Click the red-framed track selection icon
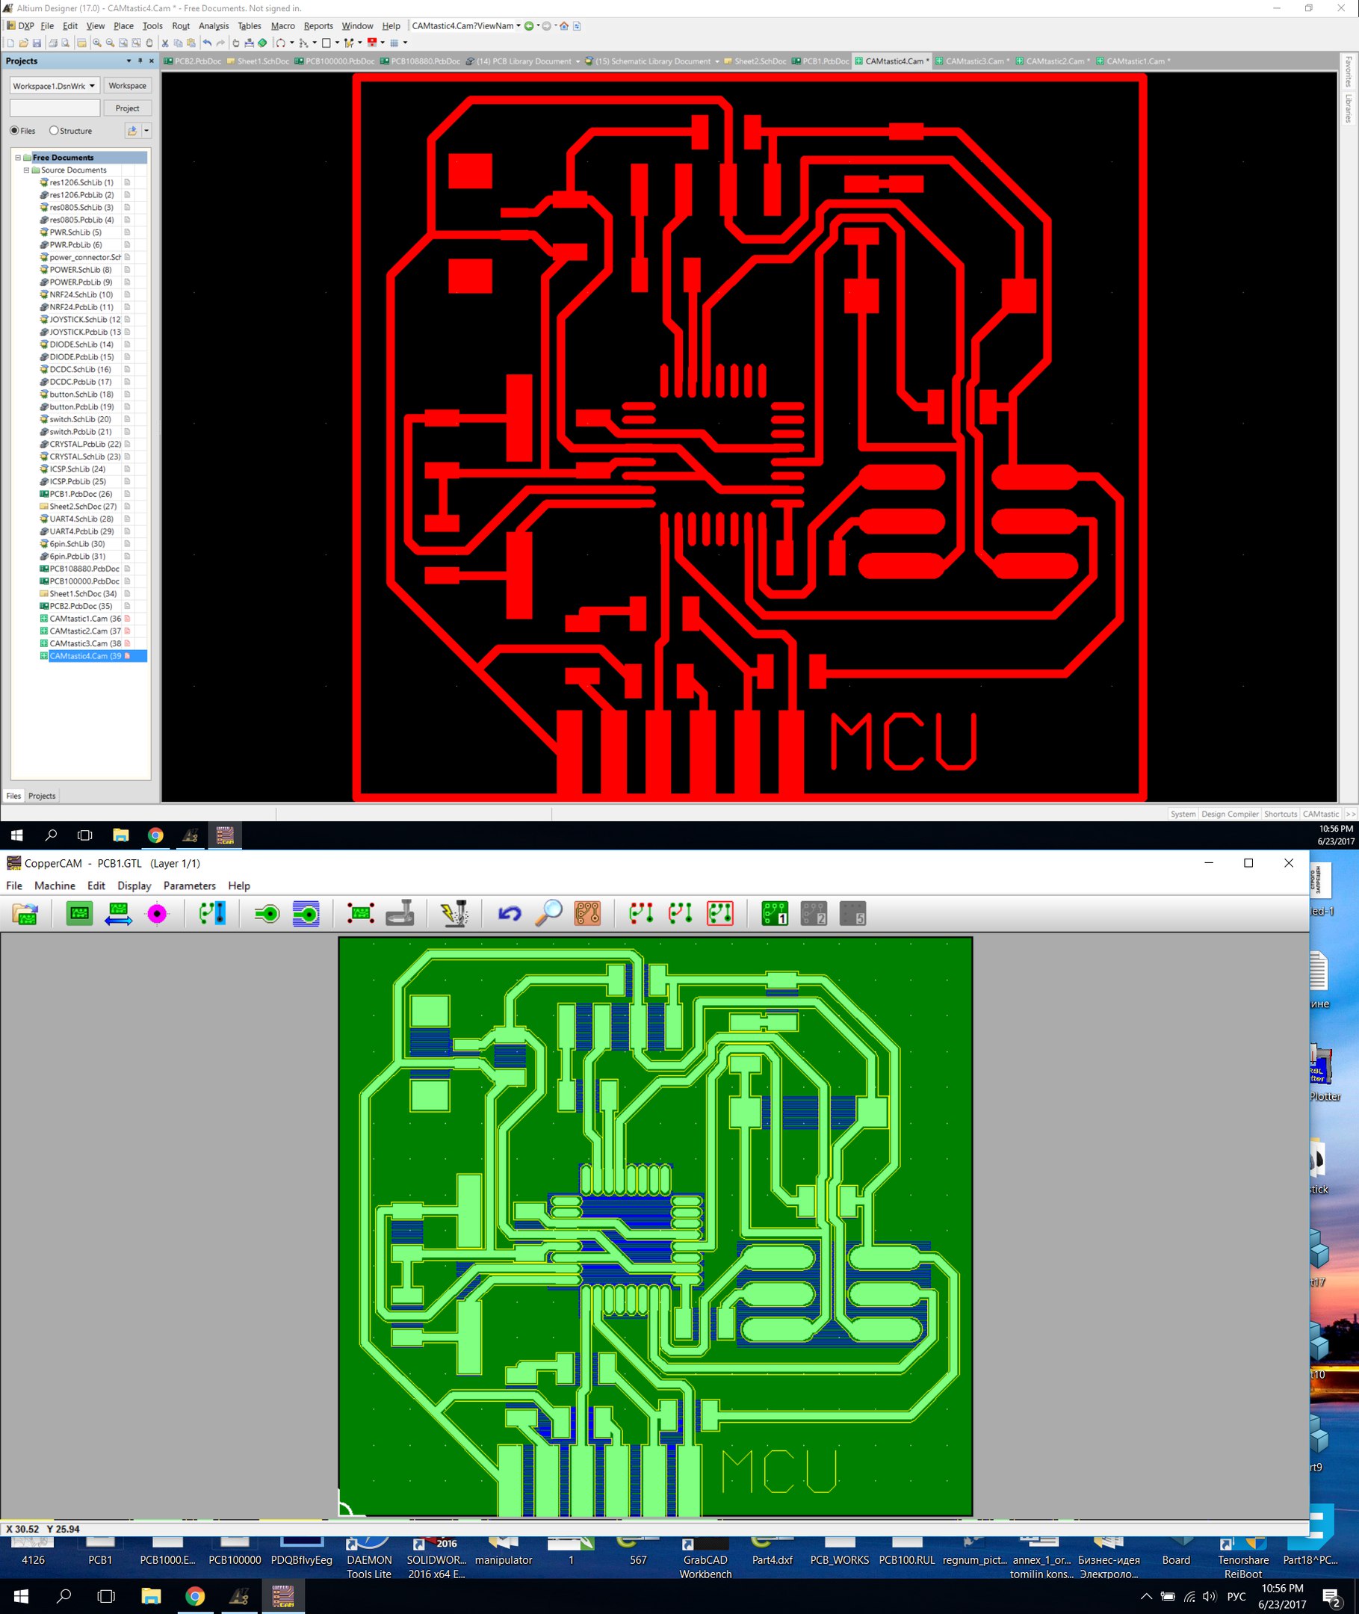Screen dimensions: 1359x1614 (x=720, y=914)
